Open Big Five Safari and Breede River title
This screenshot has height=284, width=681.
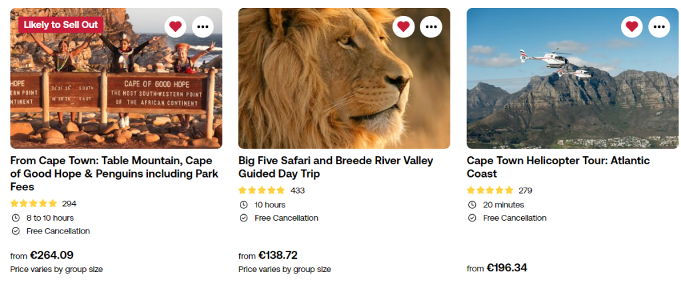pos(335,167)
